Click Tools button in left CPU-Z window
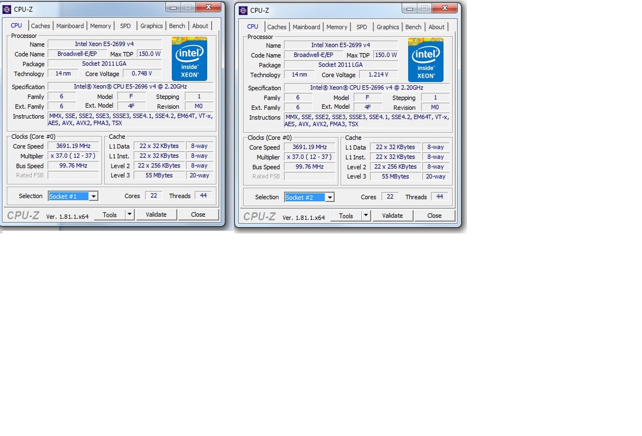This screenshot has width=642, height=436. coord(110,215)
